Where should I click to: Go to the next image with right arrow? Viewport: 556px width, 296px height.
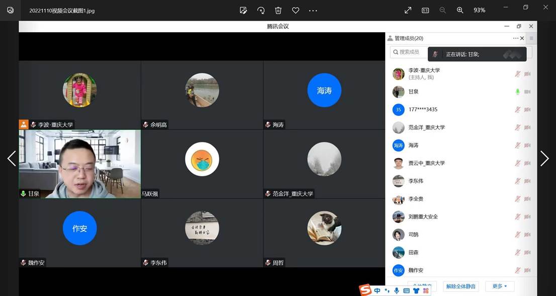[x=544, y=158]
